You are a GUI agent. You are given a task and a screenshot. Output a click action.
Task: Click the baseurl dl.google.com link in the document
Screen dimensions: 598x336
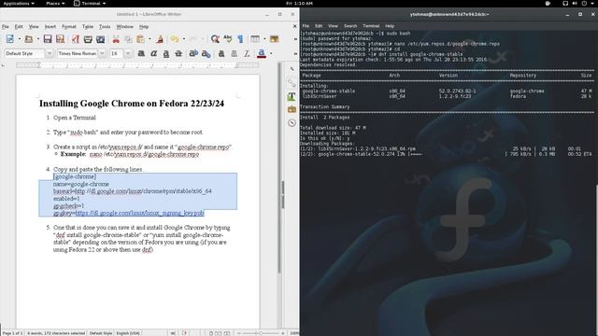[143, 191]
